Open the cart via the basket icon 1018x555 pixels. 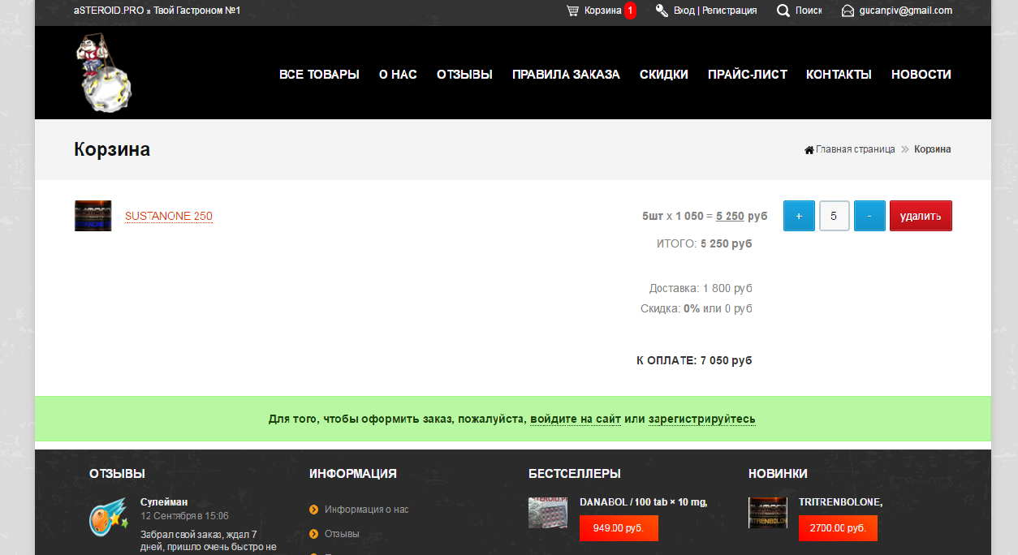[573, 11]
